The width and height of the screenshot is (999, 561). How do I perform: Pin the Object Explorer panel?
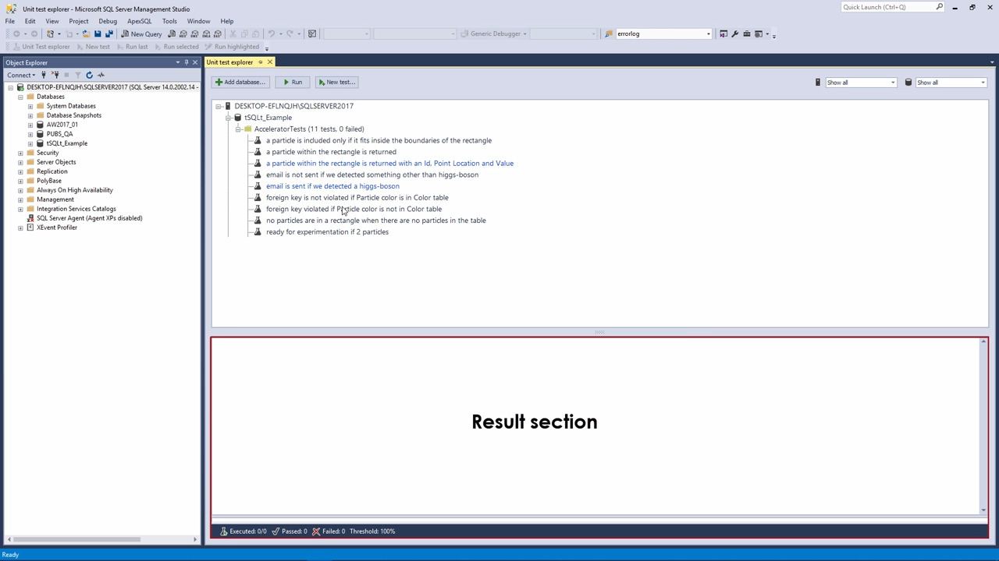tap(187, 62)
